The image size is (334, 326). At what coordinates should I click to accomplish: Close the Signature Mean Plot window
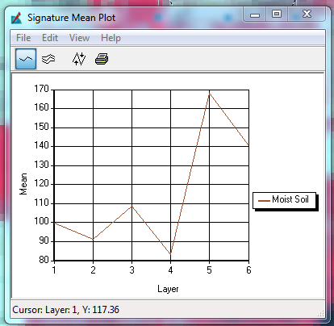pyautogui.click(x=307, y=15)
